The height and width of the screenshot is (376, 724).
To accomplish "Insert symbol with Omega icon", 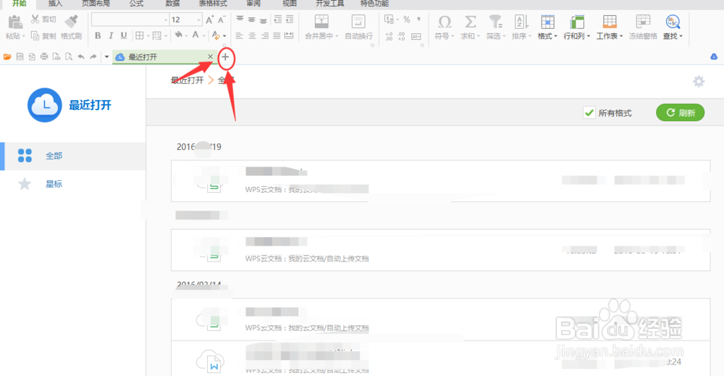I will click(x=445, y=22).
